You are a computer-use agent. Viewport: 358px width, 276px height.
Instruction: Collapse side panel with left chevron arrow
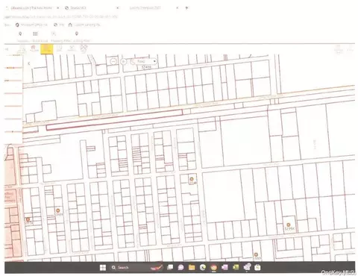pos(29,63)
